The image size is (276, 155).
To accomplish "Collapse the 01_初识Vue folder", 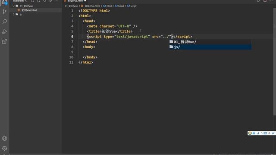I will (14, 6).
